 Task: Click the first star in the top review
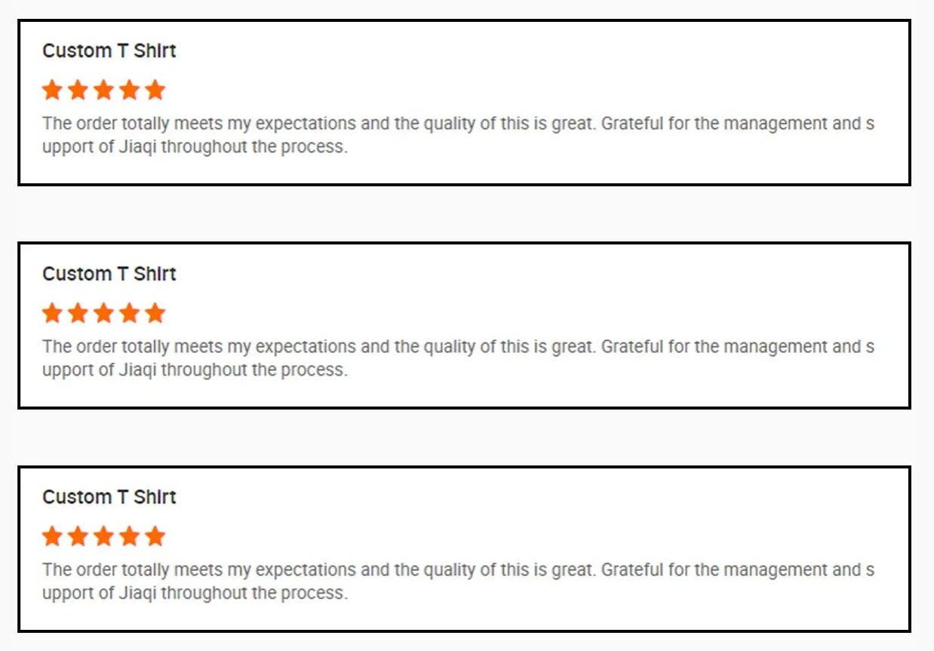pos(52,91)
